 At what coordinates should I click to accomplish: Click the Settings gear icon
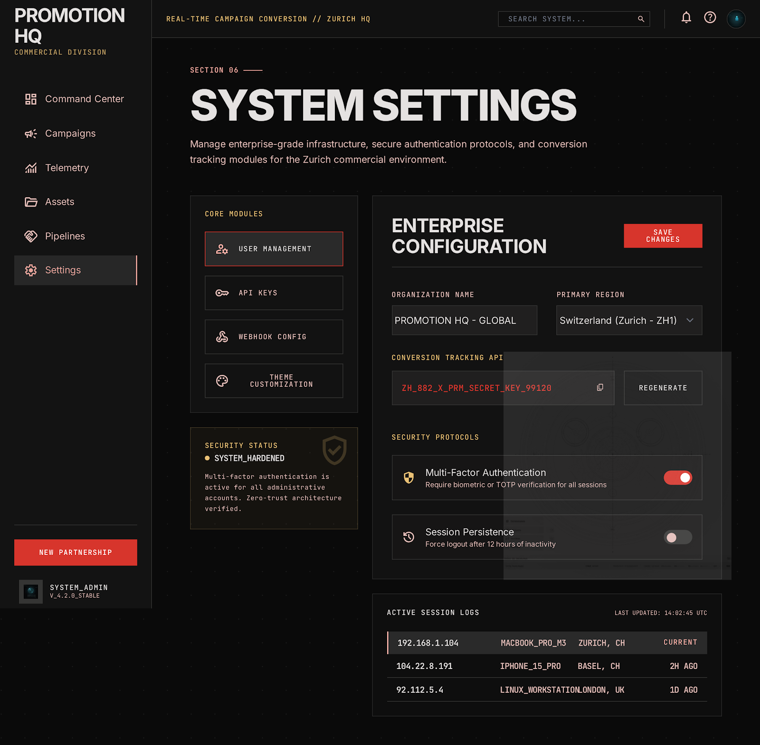coord(31,270)
